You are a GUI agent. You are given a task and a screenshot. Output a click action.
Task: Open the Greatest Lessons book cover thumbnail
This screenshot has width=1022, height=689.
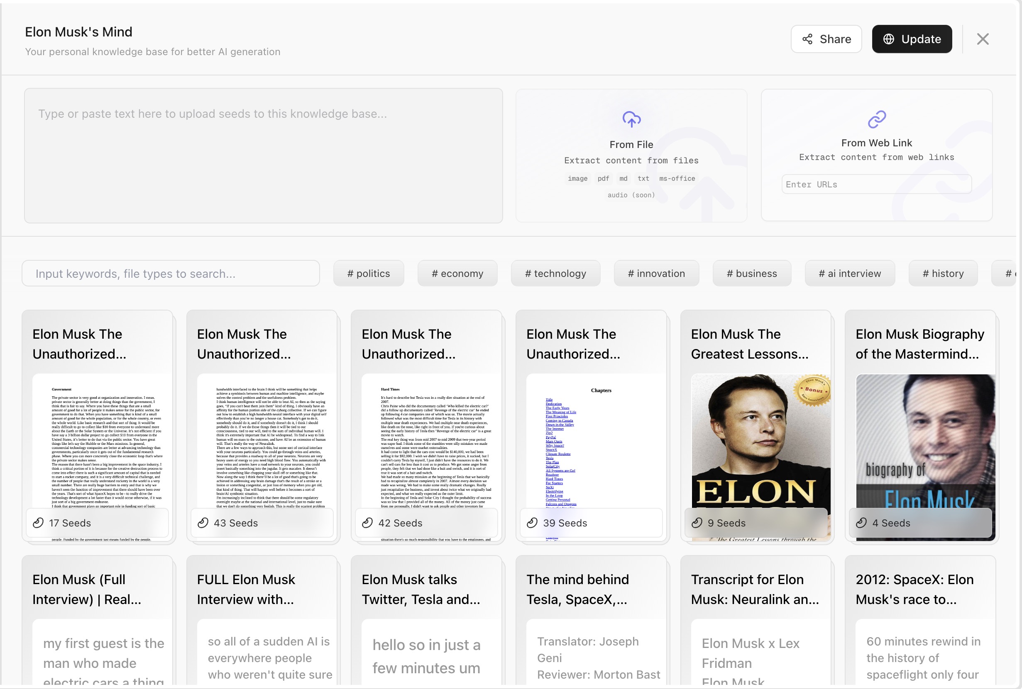coord(760,439)
